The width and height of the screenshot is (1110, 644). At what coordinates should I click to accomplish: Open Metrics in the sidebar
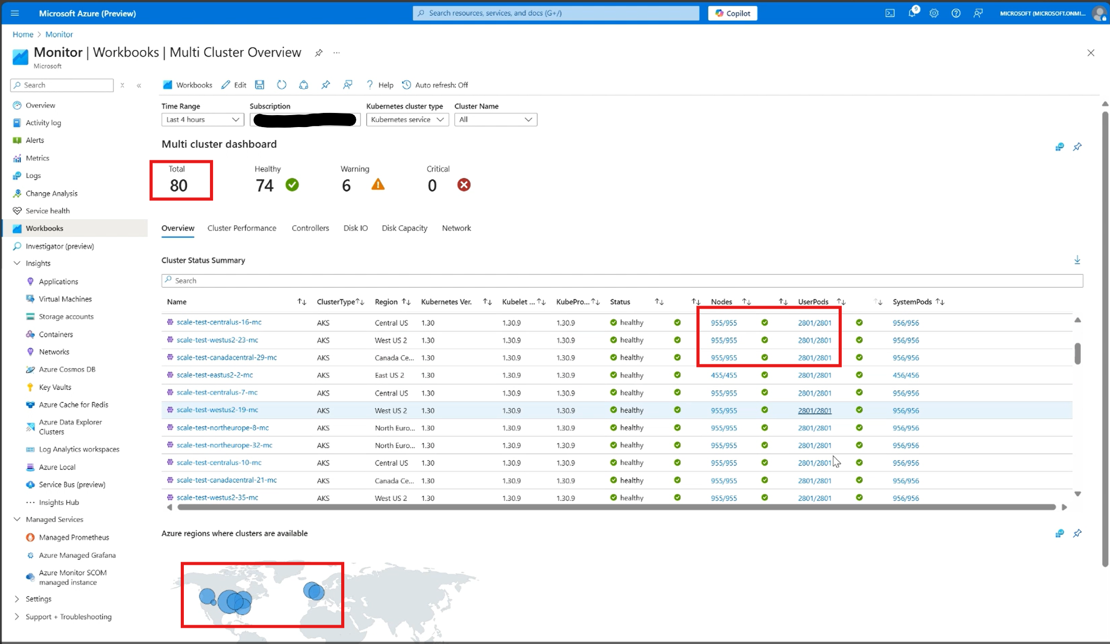pyautogui.click(x=38, y=158)
